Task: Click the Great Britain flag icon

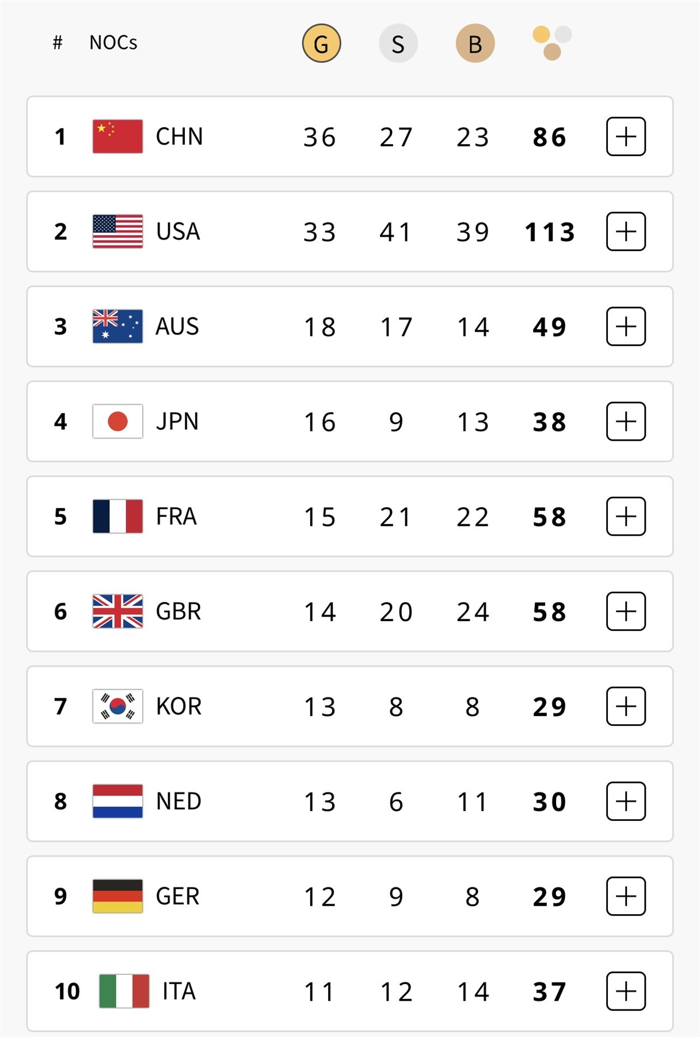Action: click(117, 611)
